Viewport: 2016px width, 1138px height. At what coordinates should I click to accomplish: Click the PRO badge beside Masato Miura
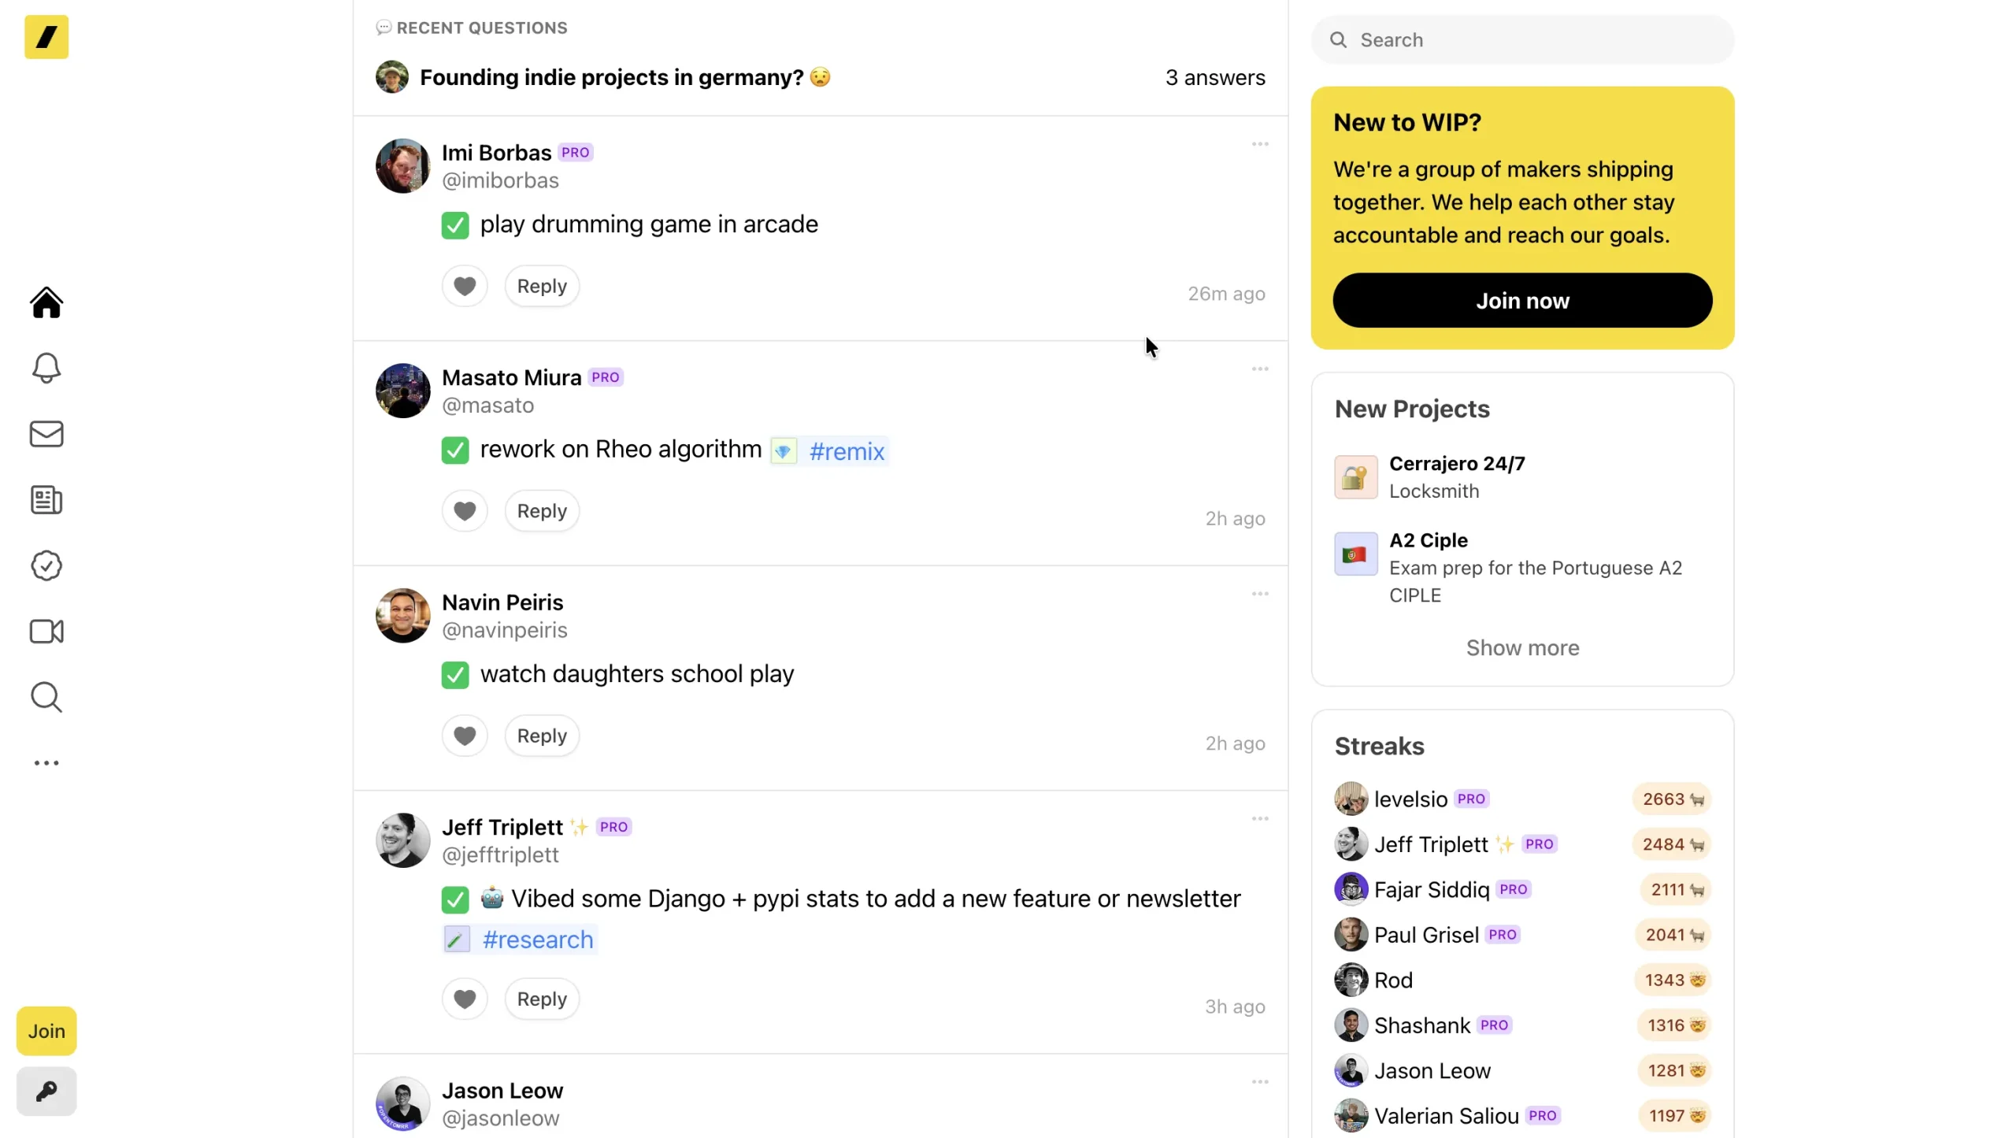[x=605, y=377]
